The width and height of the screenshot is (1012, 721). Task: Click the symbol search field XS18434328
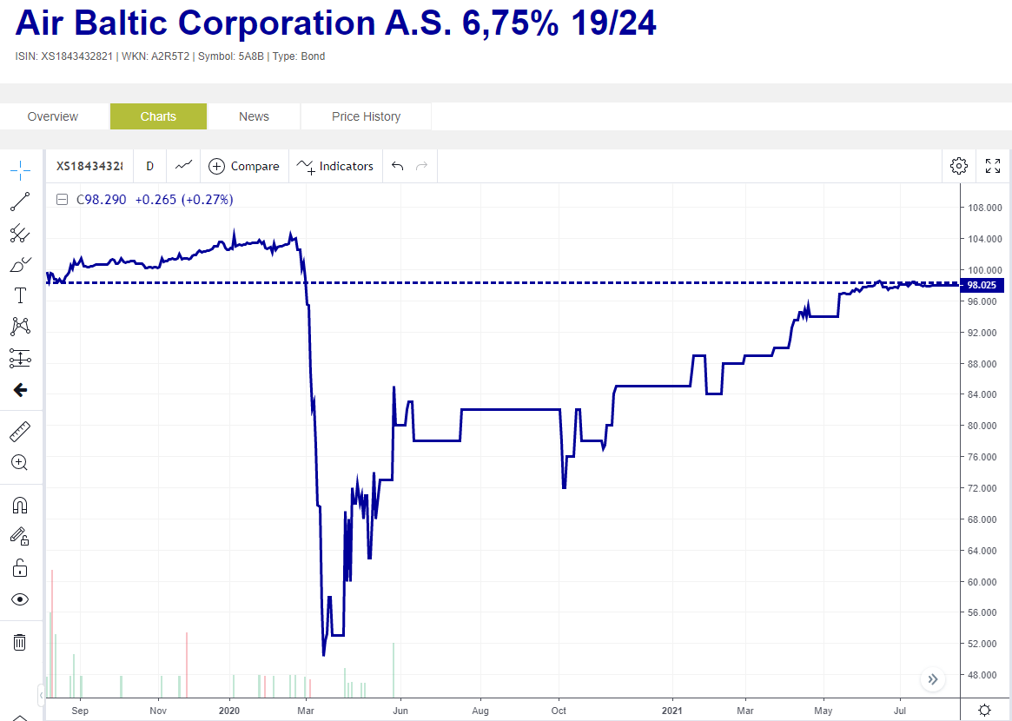coord(89,166)
